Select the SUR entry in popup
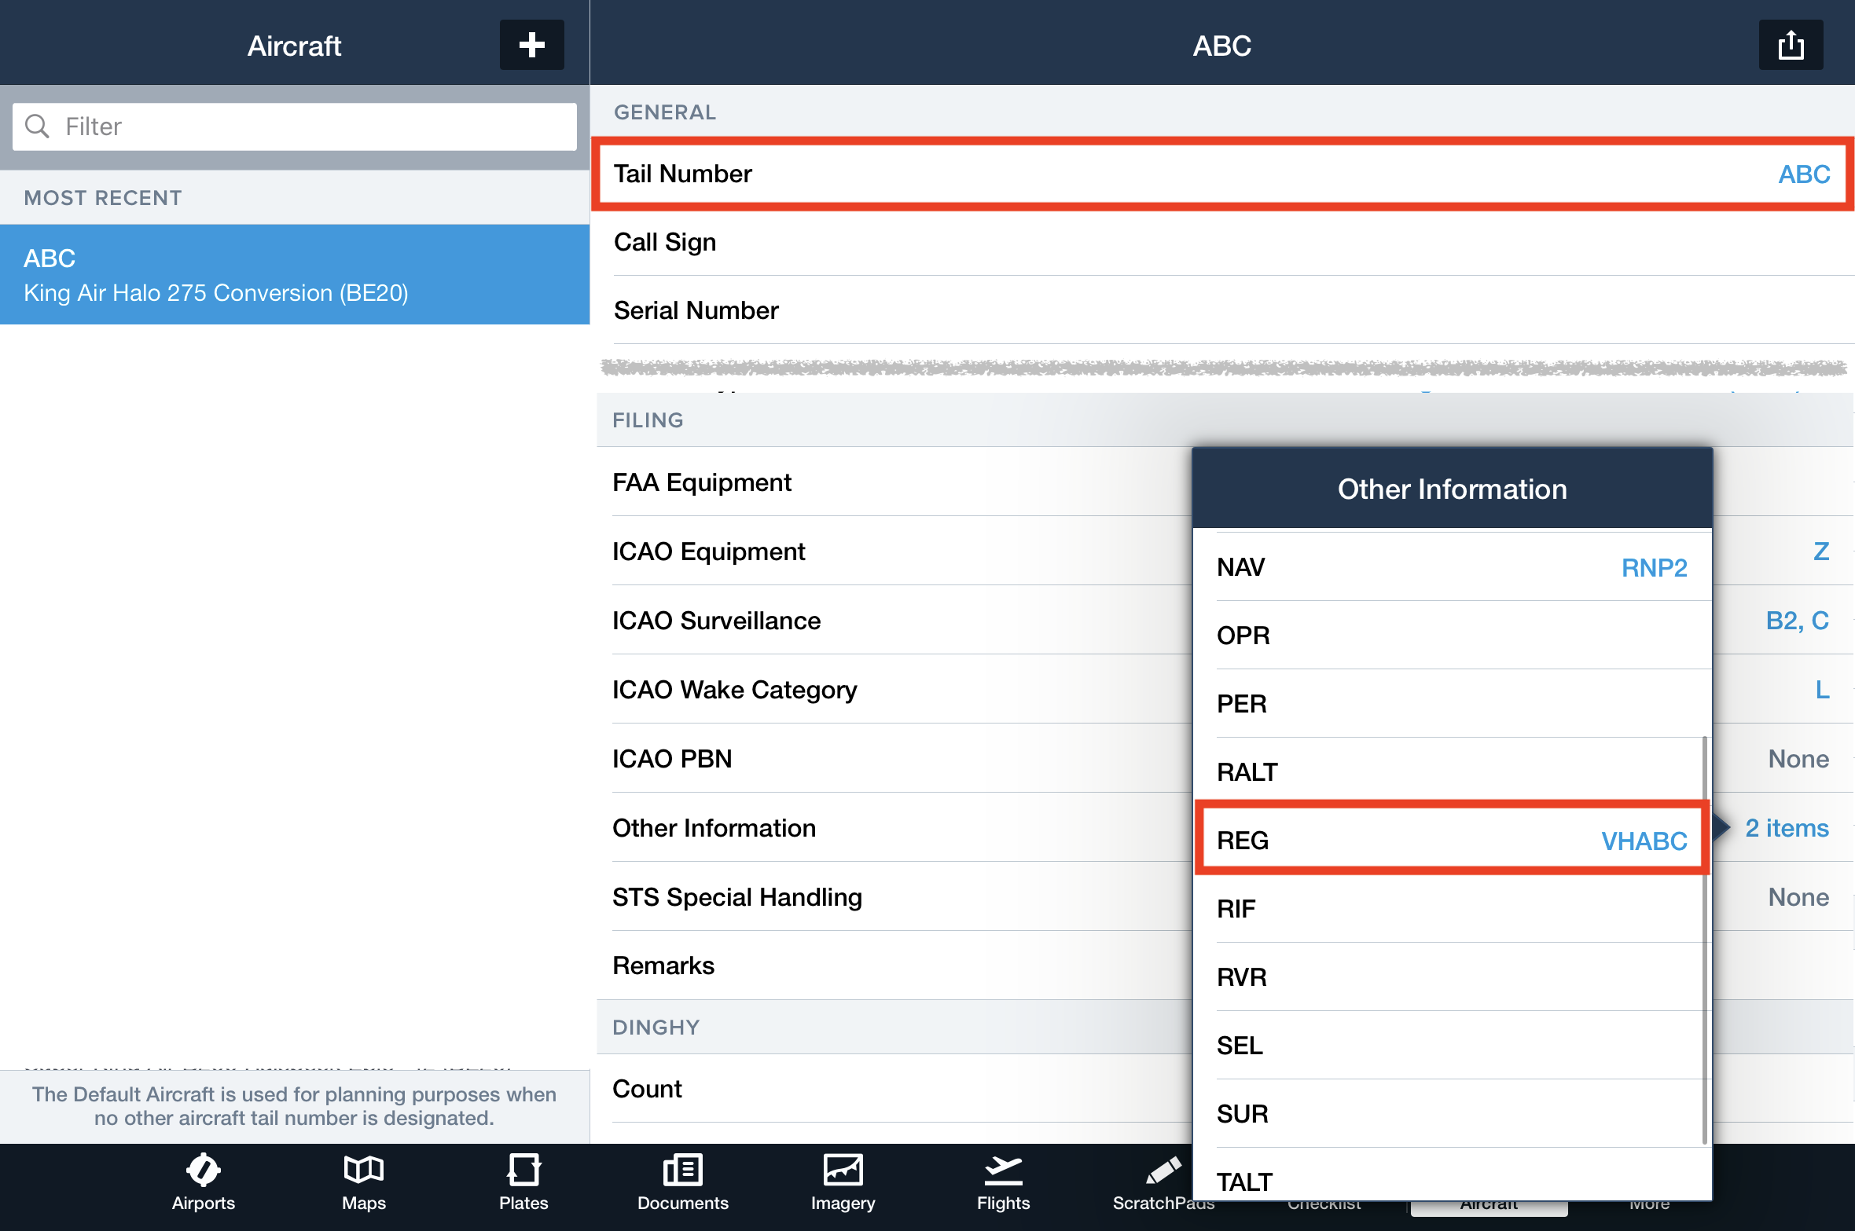The height and width of the screenshot is (1231, 1855). tap(1452, 1113)
